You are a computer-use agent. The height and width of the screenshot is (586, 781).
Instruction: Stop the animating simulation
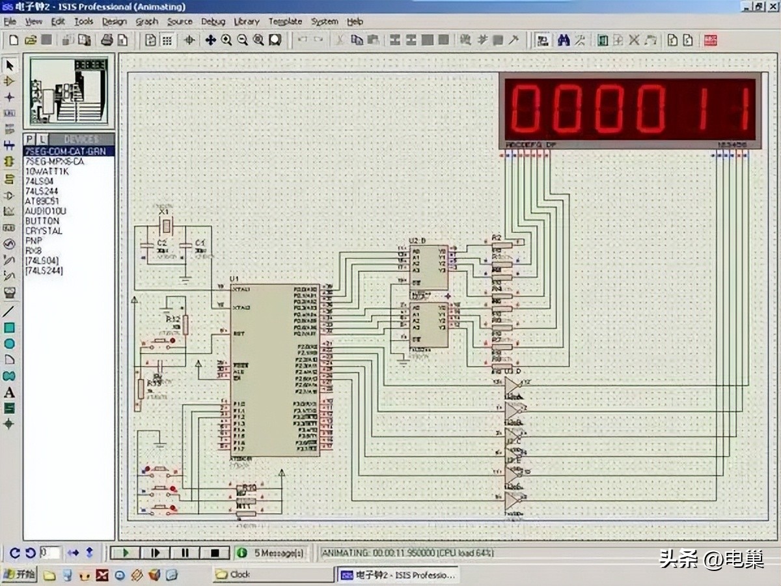point(215,553)
